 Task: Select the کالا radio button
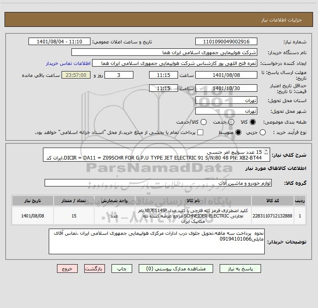click(253, 122)
